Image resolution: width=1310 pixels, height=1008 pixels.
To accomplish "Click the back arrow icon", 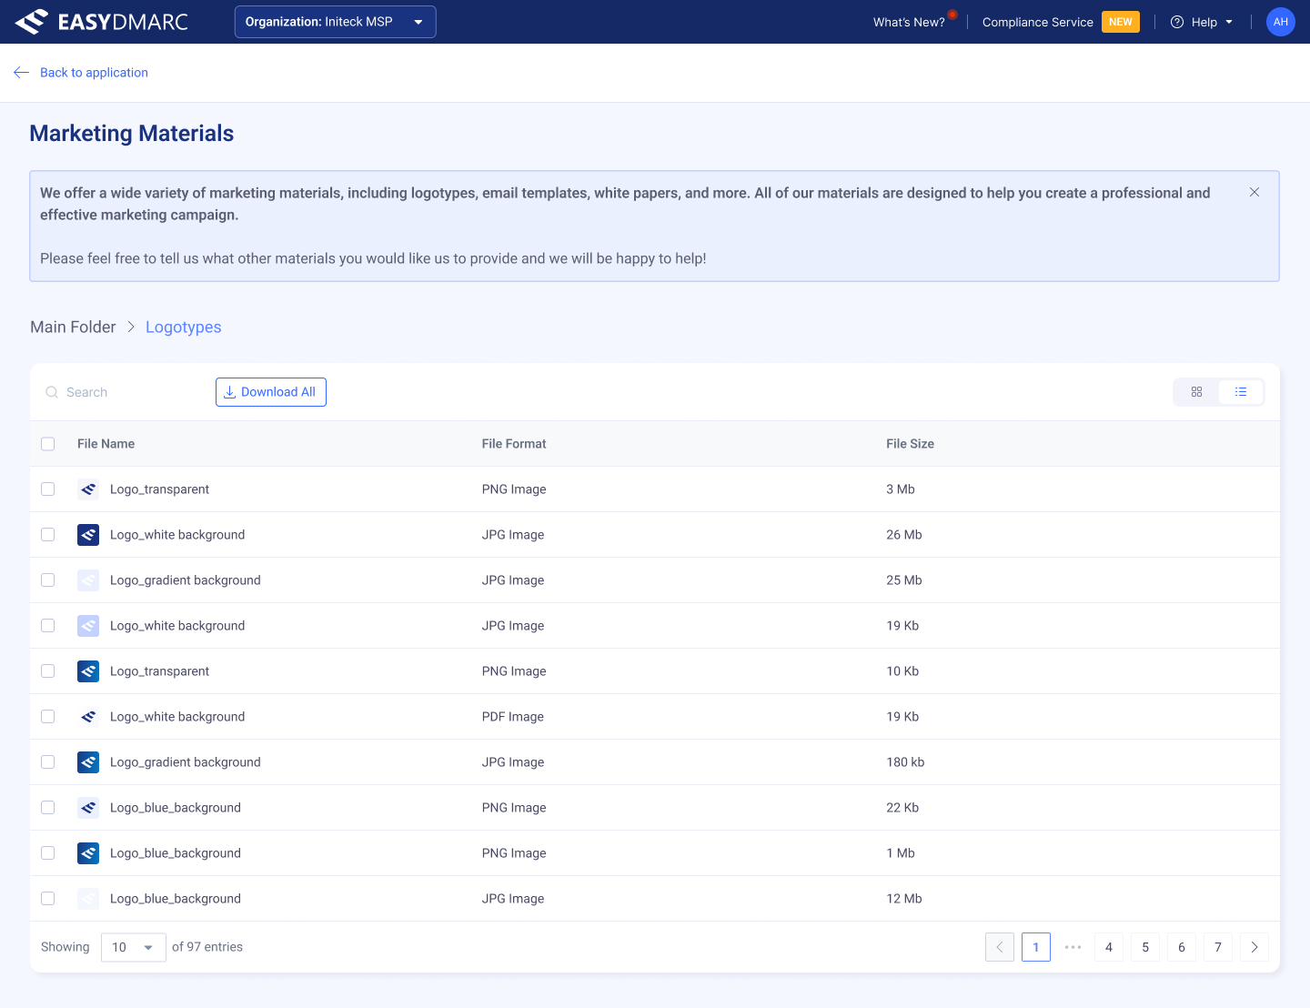I will point(22,73).
